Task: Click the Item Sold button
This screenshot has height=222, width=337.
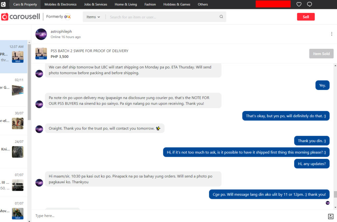Action: click(x=321, y=54)
